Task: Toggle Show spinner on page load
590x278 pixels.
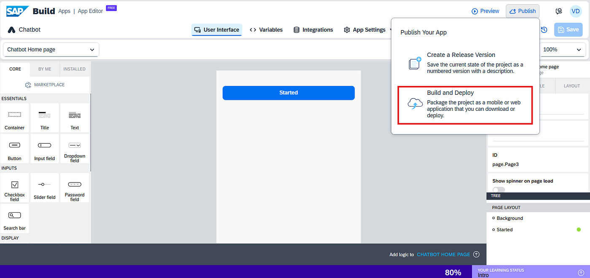Action: (499, 190)
